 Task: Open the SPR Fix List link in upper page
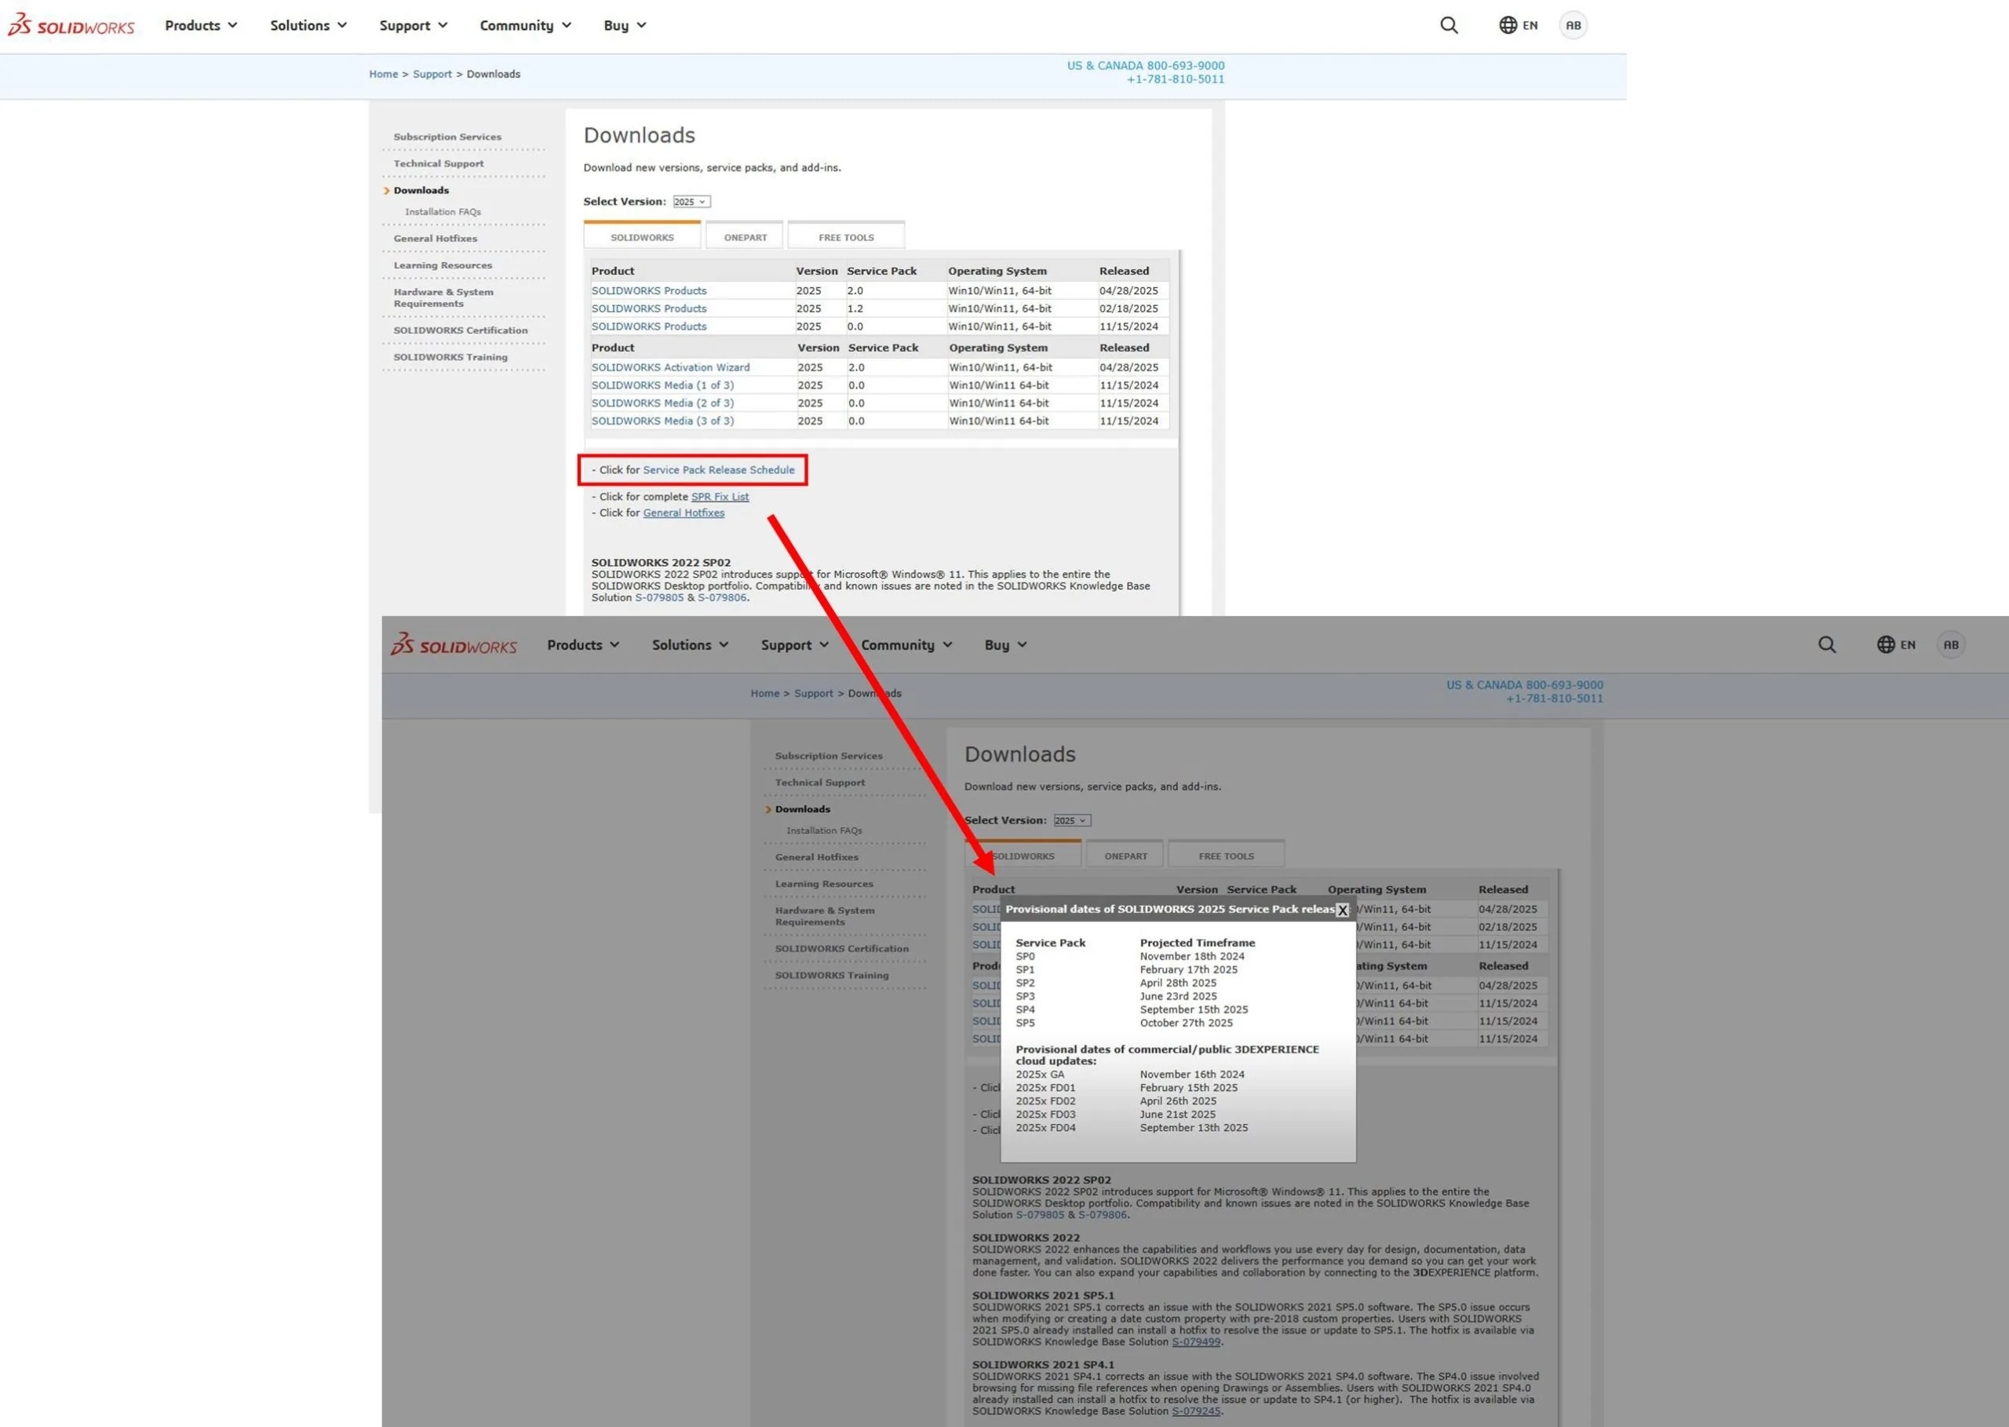720,496
